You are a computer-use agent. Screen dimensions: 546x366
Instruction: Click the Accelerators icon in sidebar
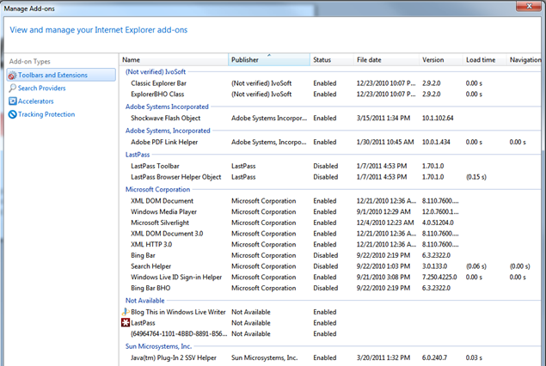(12, 101)
